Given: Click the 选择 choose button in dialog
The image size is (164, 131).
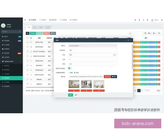Looking at the screenshot, I should tap(114, 77).
